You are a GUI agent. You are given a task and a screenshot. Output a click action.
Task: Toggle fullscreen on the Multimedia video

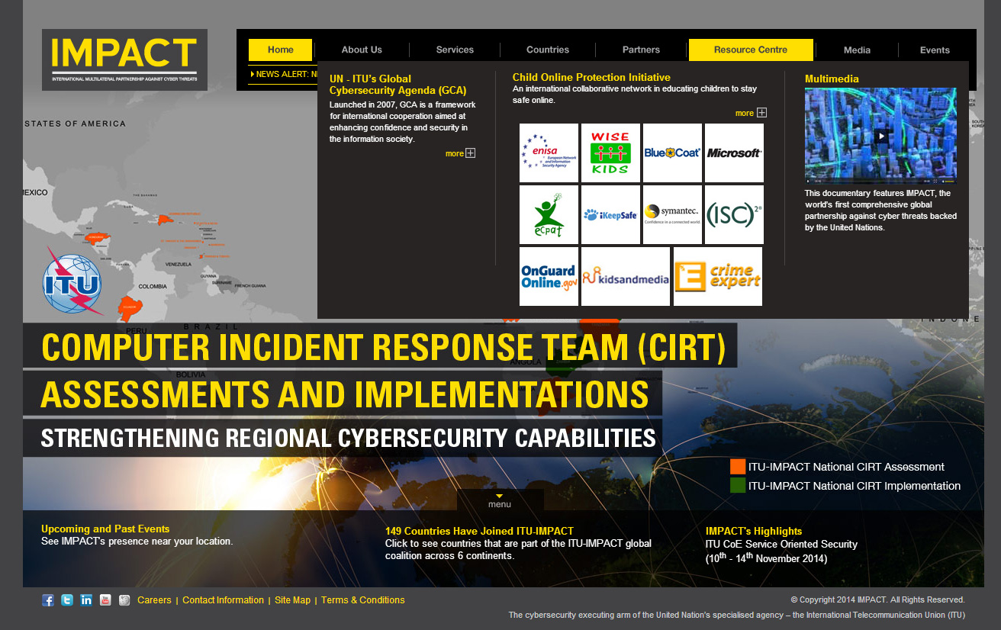coord(935,182)
